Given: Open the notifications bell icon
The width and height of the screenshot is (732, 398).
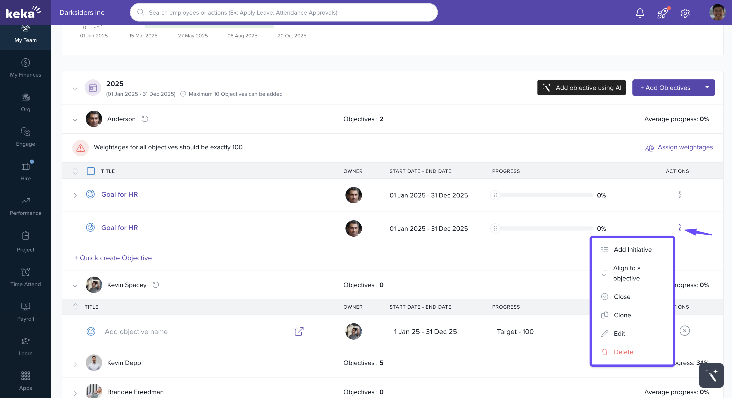Looking at the screenshot, I should point(640,13).
